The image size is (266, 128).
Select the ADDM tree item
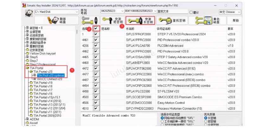pyautogui.click(x=34, y=119)
